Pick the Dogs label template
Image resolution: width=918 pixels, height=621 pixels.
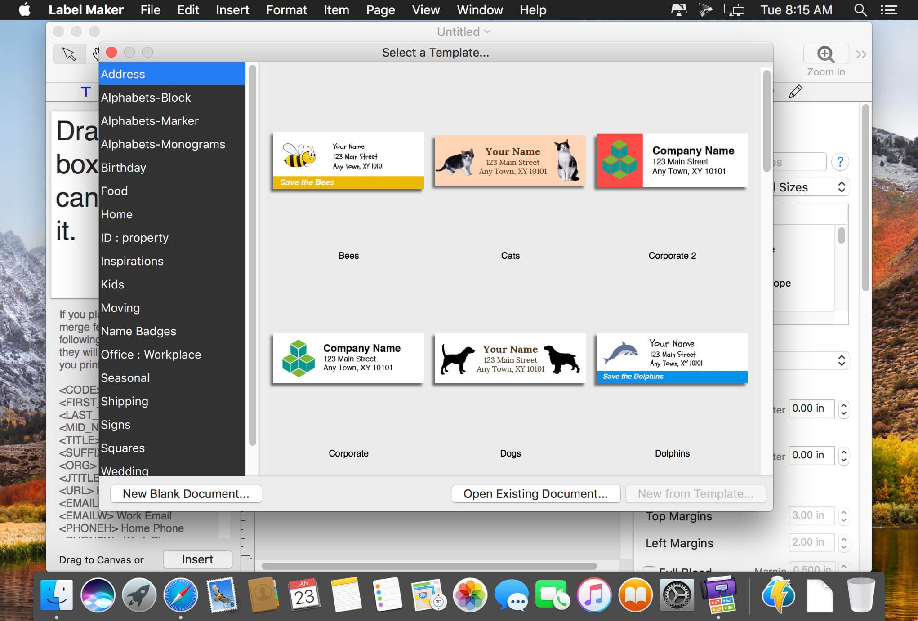pos(510,358)
